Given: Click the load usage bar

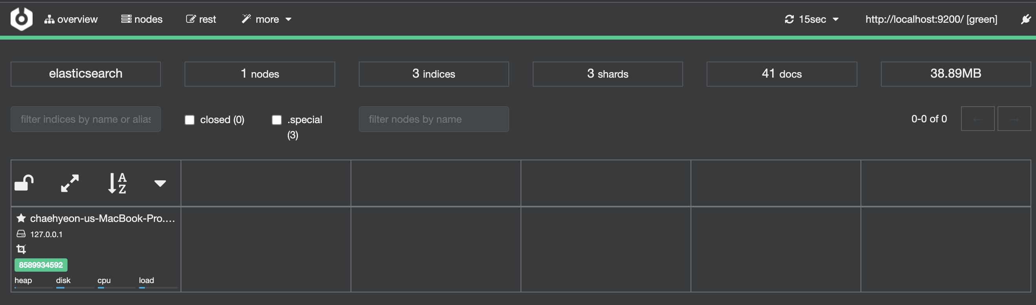Looking at the screenshot, I should 158,288.
